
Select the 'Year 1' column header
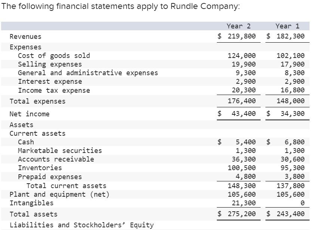click(287, 26)
